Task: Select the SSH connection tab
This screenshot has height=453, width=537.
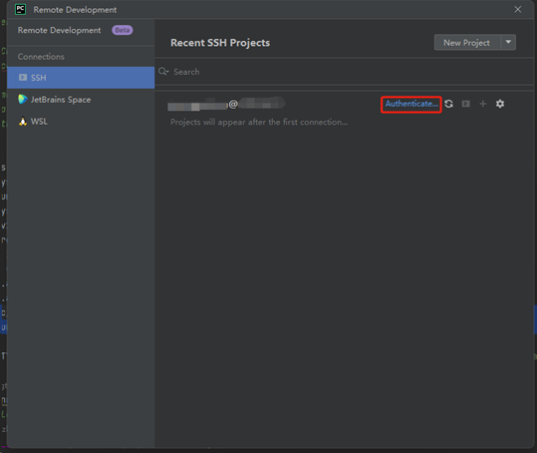Action: point(81,78)
